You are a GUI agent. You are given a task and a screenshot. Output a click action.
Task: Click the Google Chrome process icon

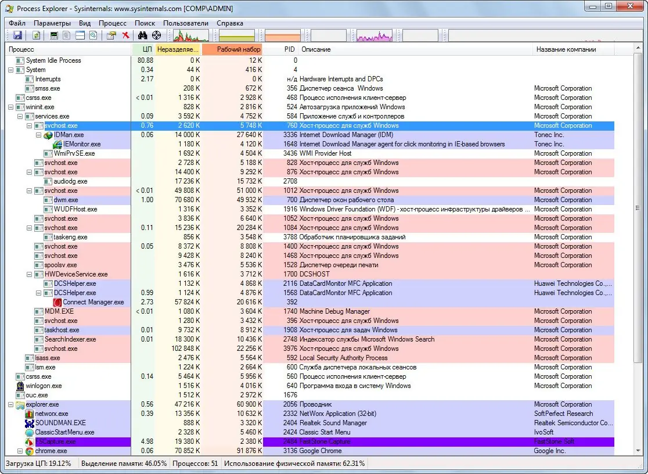point(30,451)
